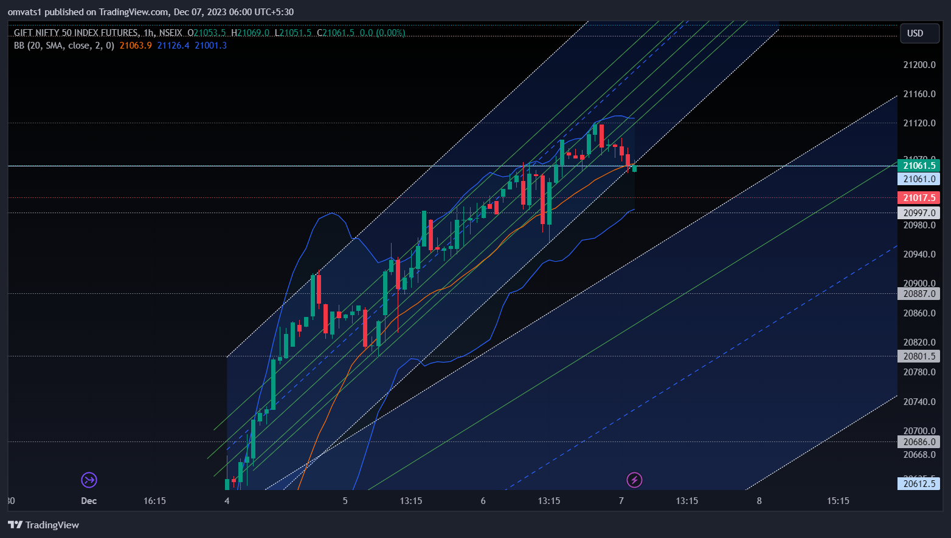Viewport: 951px width, 538px height.
Task: Click the 20940.0 price scale tick
Action: point(919,254)
